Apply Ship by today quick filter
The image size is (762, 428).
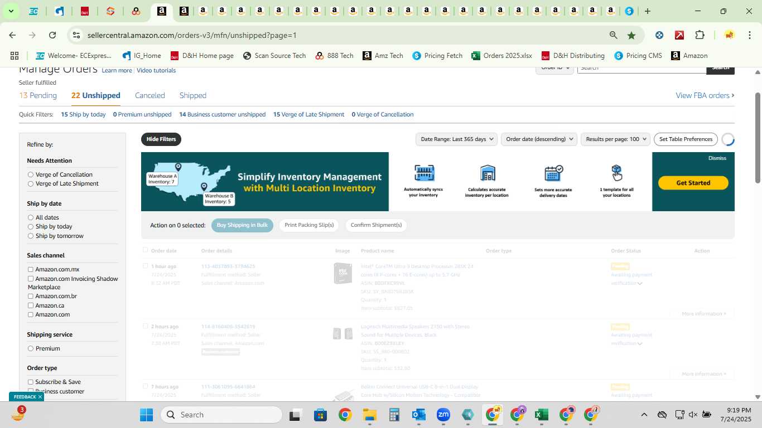click(x=83, y=114)
